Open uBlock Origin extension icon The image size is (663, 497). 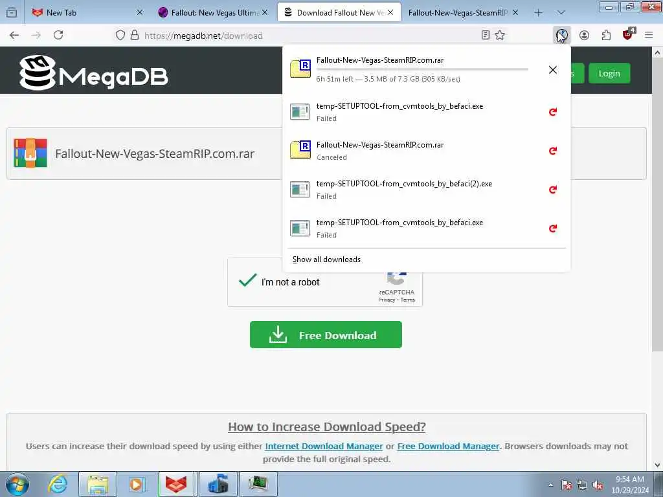(x=628, y=34)
